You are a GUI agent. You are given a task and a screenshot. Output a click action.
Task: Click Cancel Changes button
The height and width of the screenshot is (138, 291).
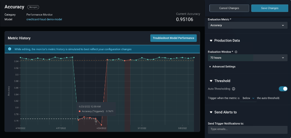pos(229,8)
